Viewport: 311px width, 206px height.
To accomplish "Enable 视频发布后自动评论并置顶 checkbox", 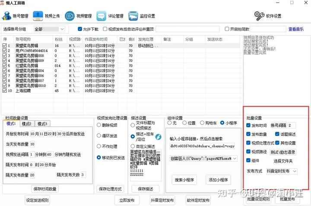I will [105, 29].
